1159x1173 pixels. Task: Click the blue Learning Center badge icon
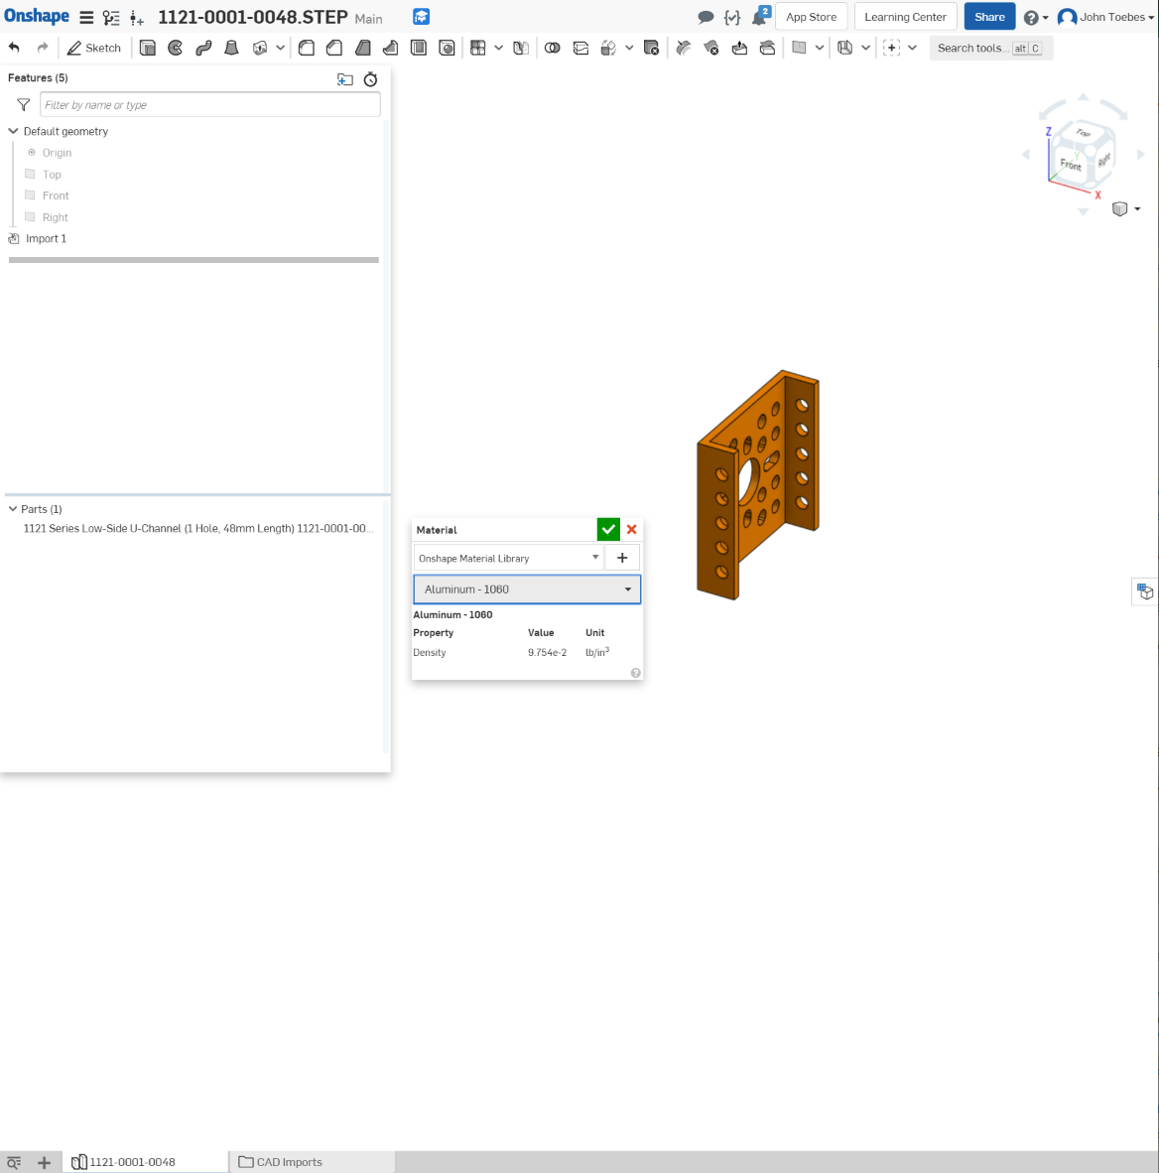tap(422, 17)
